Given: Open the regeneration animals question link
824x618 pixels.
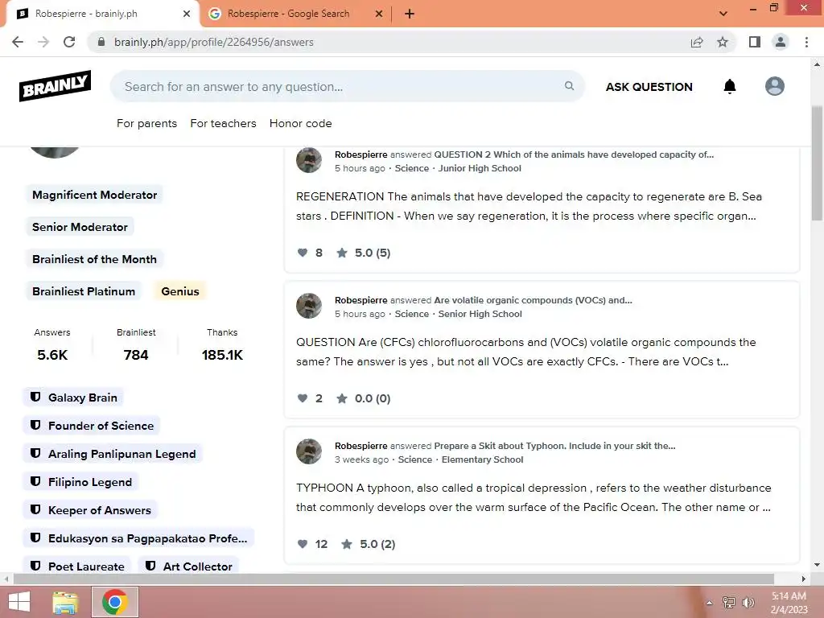Looking at the screenshot, I should click(574, 154).
